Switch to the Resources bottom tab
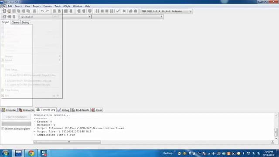This screenshot has height=157, width=279. 26,110
